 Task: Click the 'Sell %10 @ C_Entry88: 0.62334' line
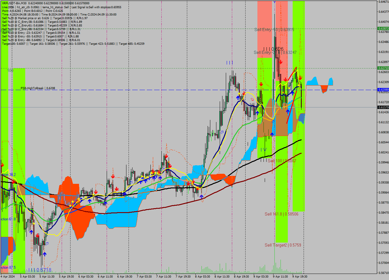[41, 29]
